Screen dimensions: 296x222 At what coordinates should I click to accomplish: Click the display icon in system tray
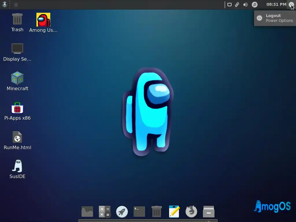pos(229,5)
